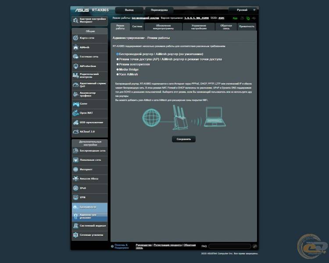Open Game gamepad icon

[76, 104]
